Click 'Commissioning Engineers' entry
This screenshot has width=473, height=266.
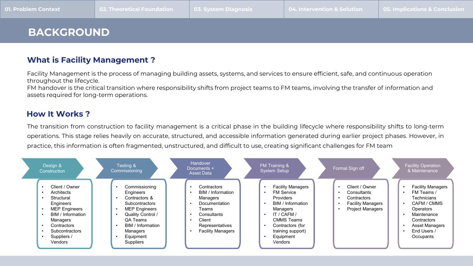pos(140,190)
